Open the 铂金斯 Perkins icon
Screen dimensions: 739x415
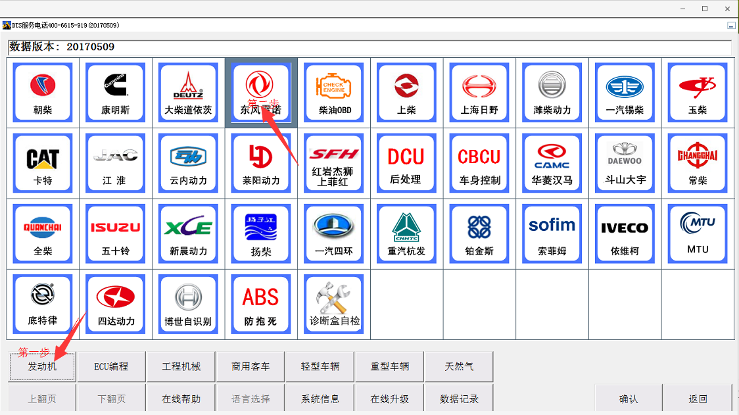(x=479, y=233)
